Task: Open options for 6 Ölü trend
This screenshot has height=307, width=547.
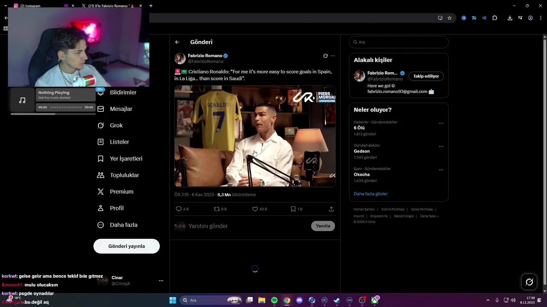Action: (441, 123)
